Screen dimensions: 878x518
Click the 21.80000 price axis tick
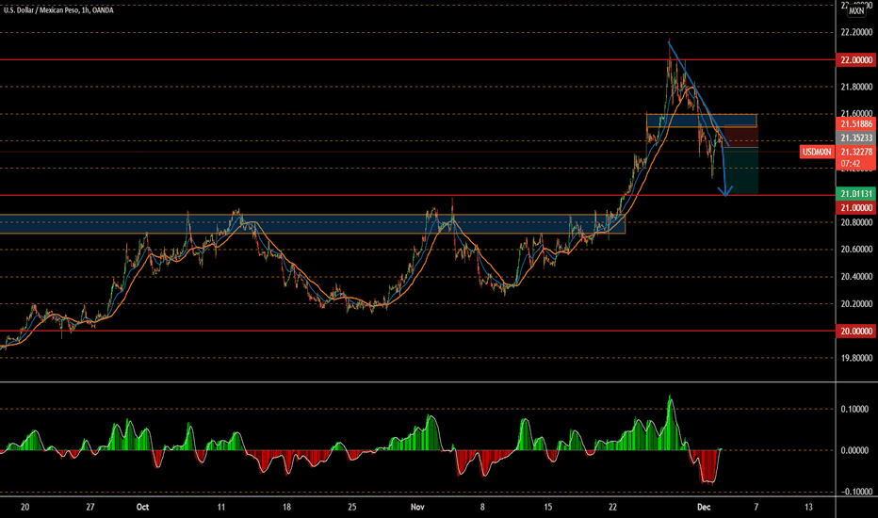pos(856,87)
